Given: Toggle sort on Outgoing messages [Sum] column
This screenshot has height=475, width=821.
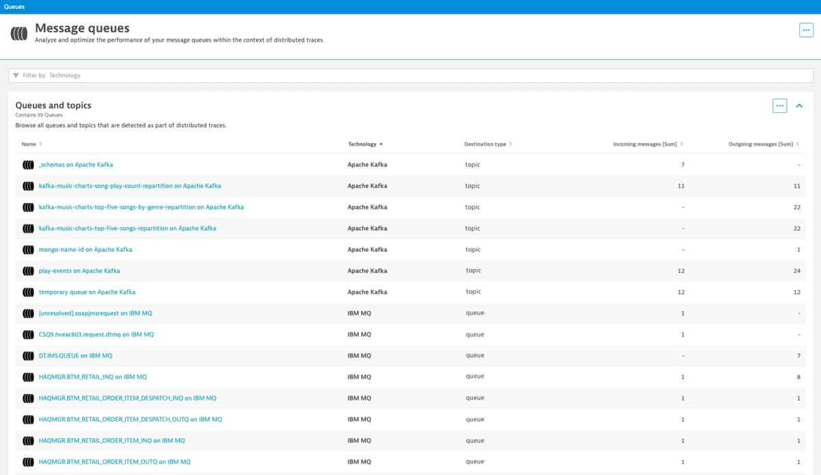Looking at the screenshot, I should 796,144.
